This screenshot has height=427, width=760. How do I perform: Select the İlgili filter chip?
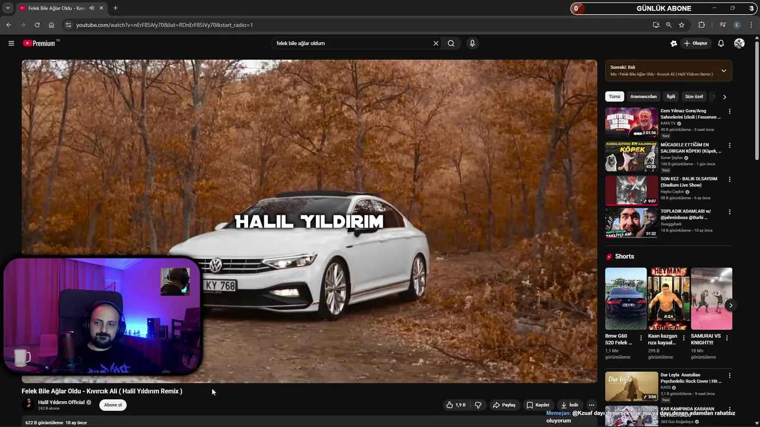coord(671,97)
